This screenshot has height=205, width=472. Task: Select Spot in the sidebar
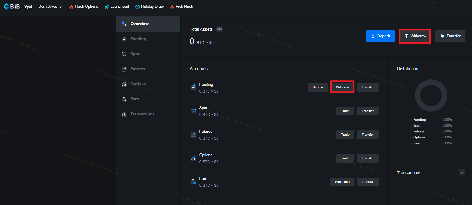[x=148, y=54]
